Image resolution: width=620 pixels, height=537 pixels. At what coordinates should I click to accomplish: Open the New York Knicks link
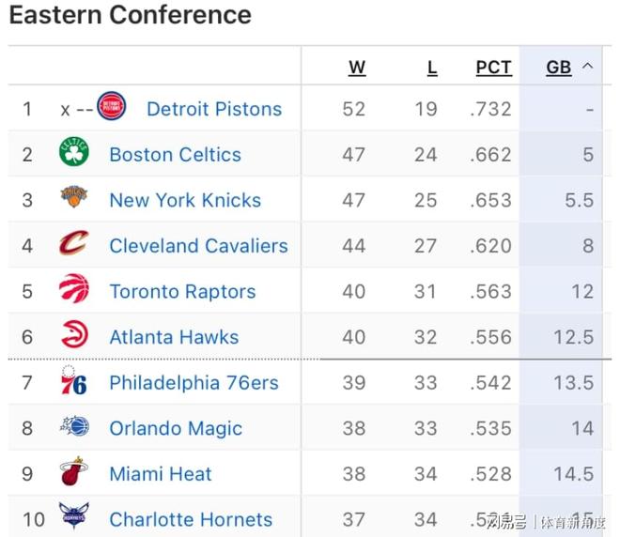point(185,200)
